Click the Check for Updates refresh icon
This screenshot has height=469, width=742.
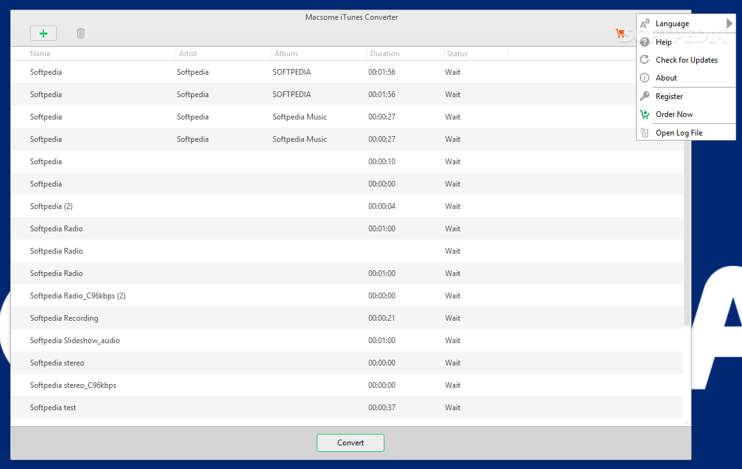click(644, 59)
